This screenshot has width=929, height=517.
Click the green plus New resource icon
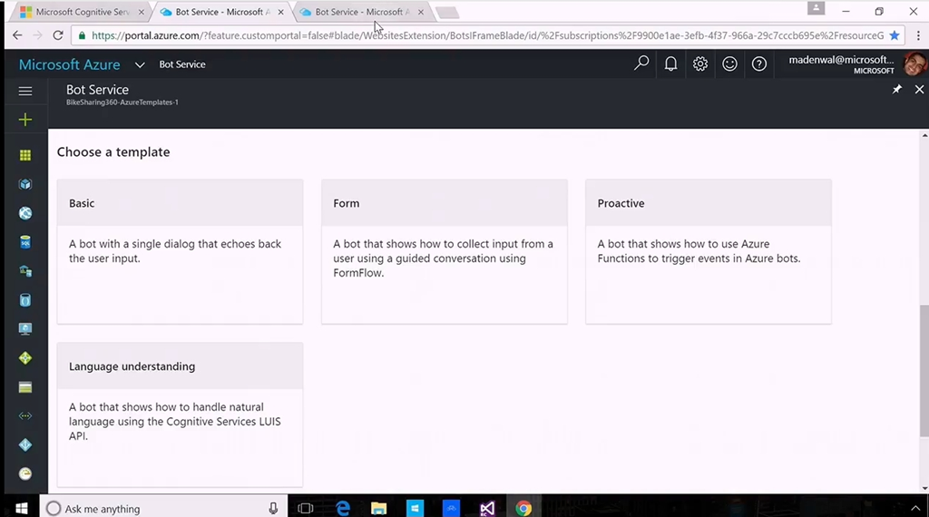pos(24,121)
